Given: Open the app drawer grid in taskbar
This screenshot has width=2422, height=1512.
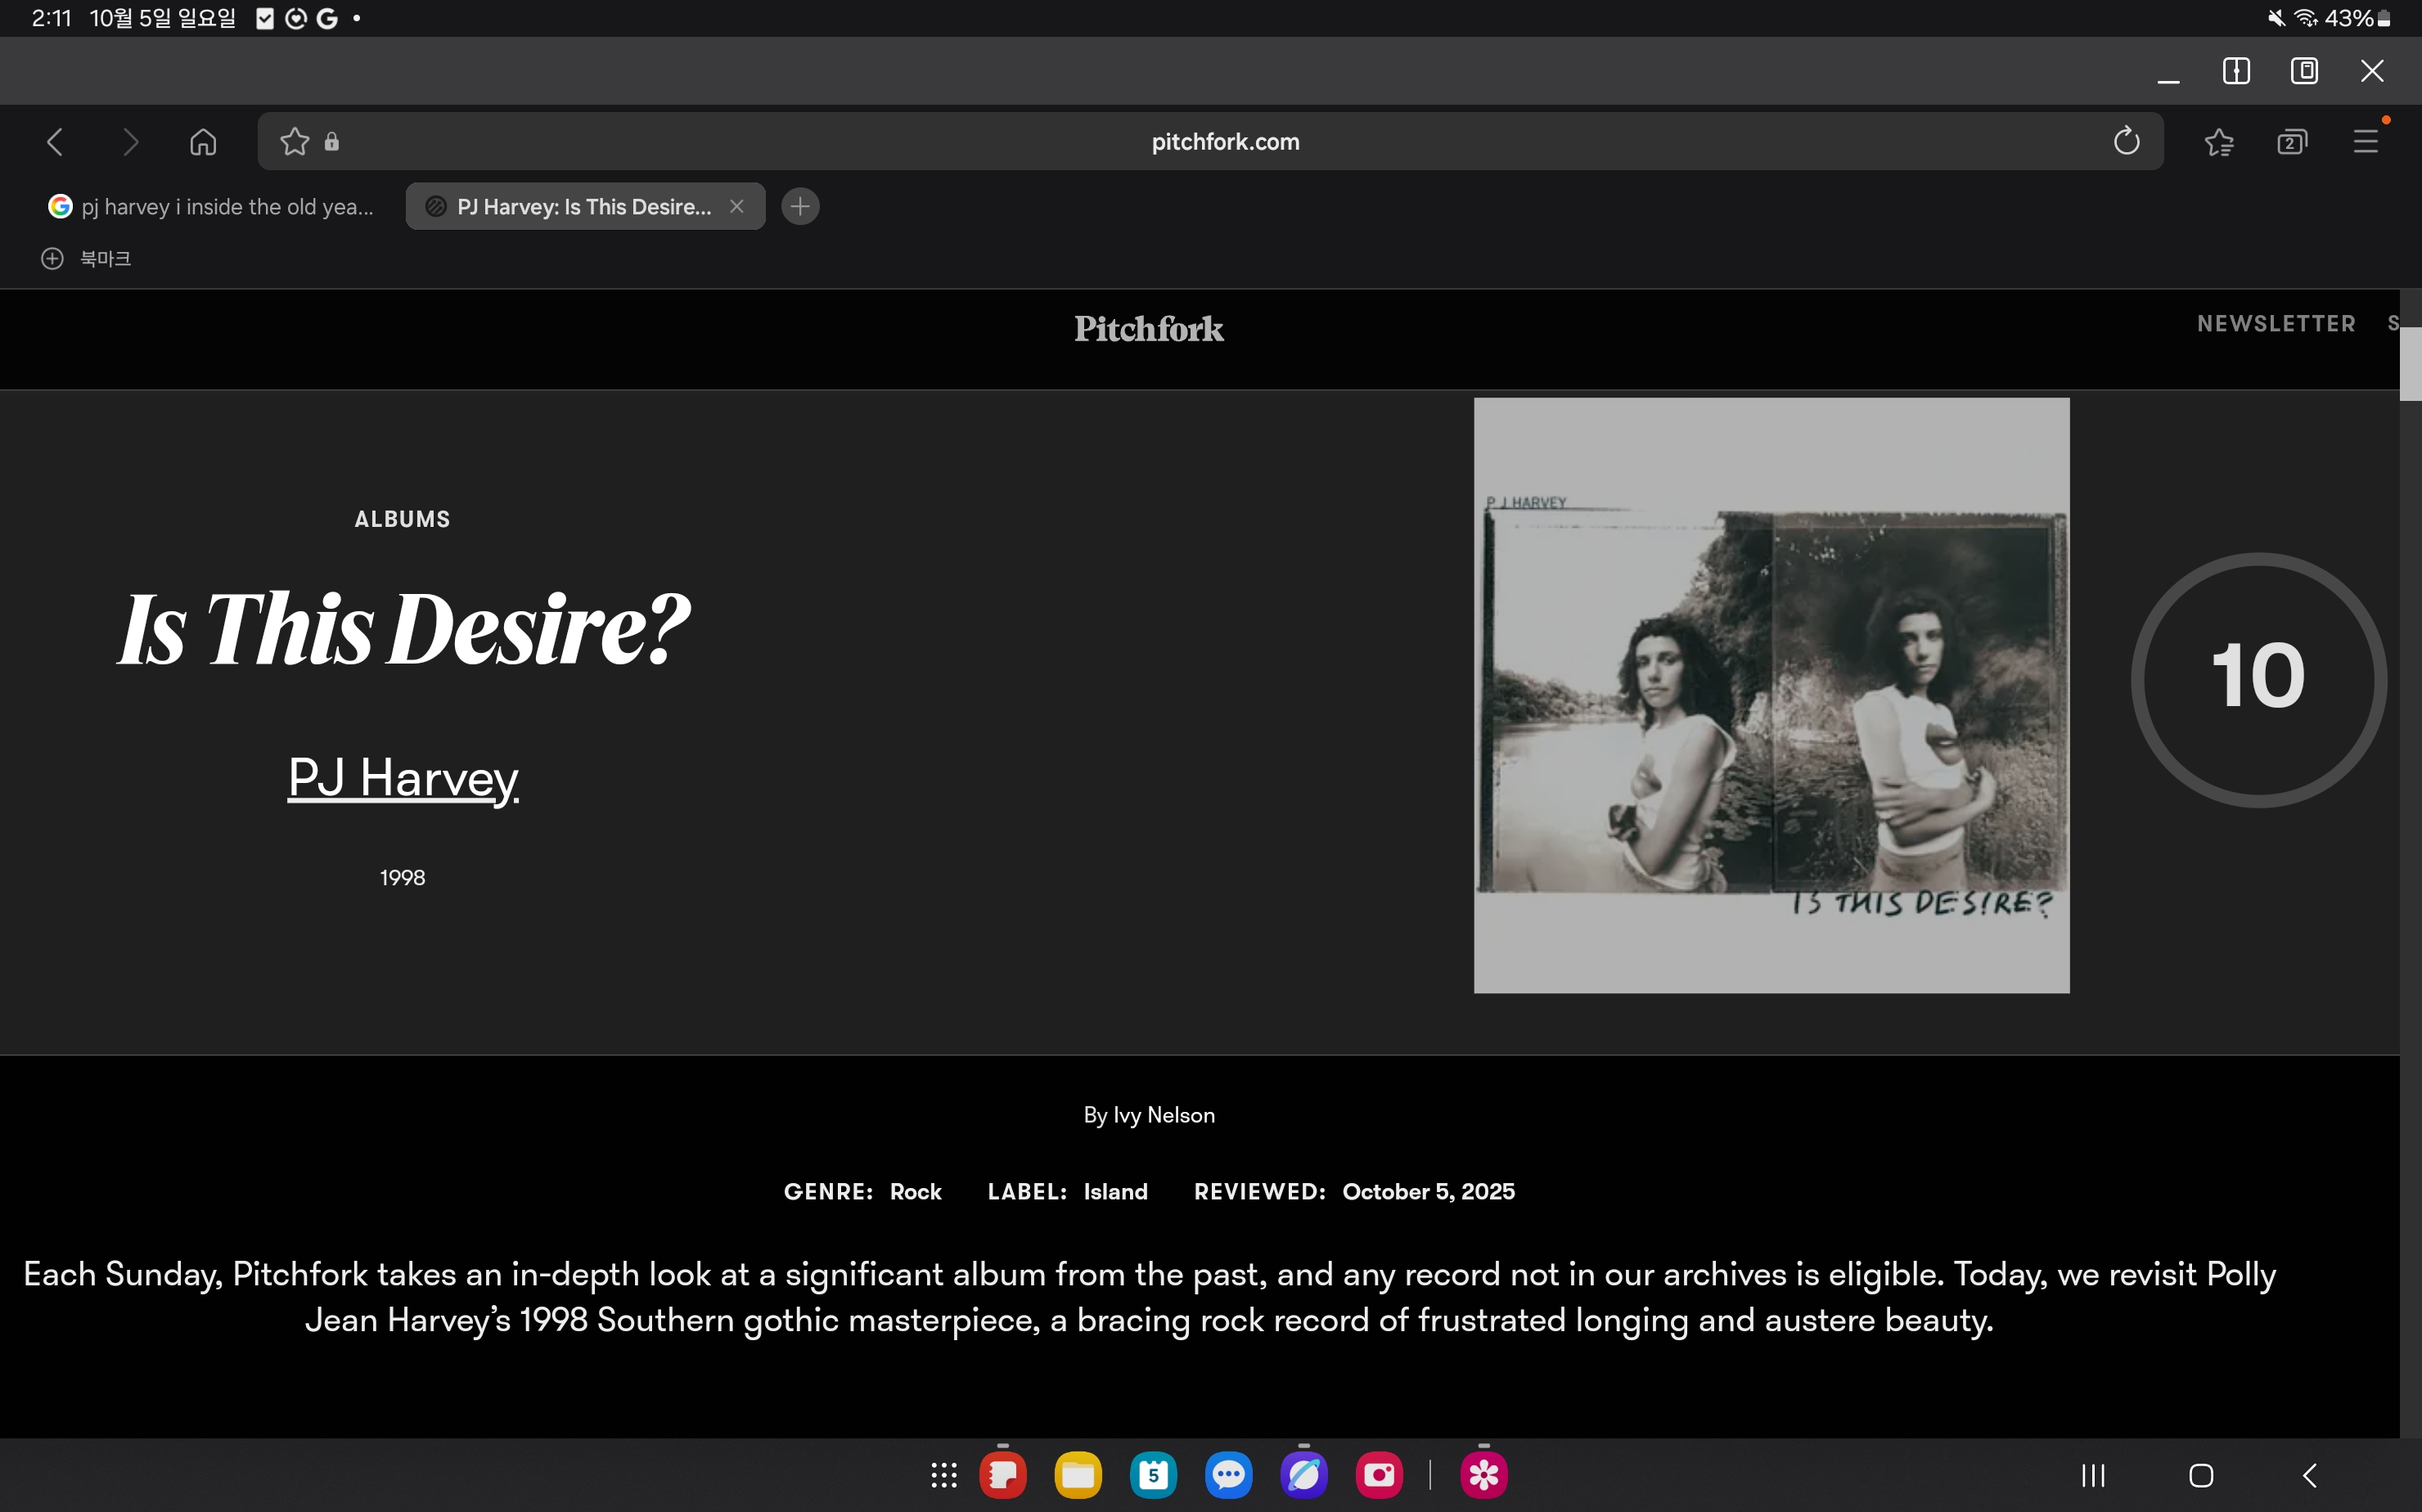Looking at the screenshot, I should [943, 1474].
